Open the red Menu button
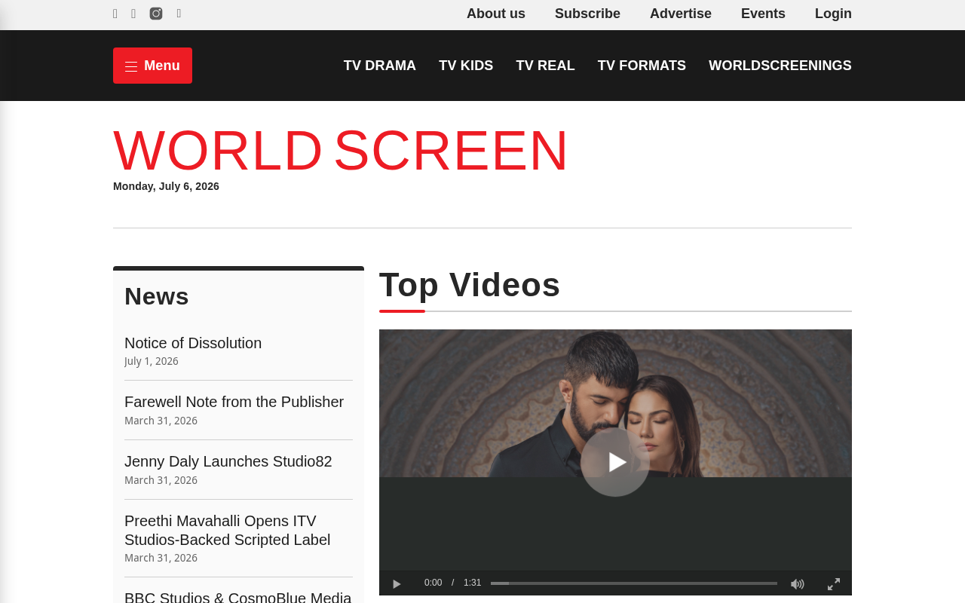The height and width of the screenshot is (603, 965). [152, 66]
